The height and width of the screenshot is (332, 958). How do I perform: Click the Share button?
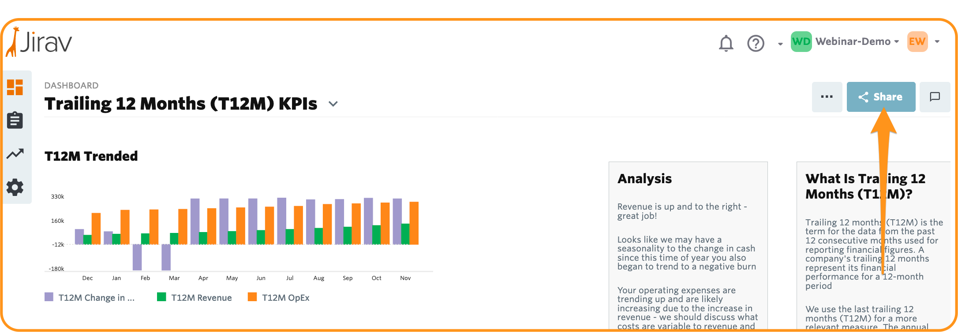(881, 97)
